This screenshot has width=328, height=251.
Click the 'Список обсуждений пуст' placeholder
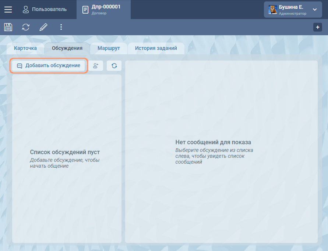click(x=65, y=152)
